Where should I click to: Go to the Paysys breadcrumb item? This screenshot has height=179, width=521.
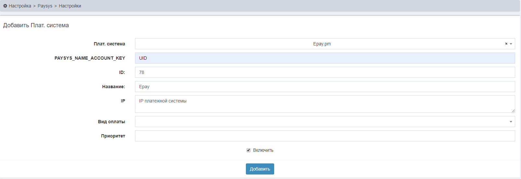tap(45, 6)
